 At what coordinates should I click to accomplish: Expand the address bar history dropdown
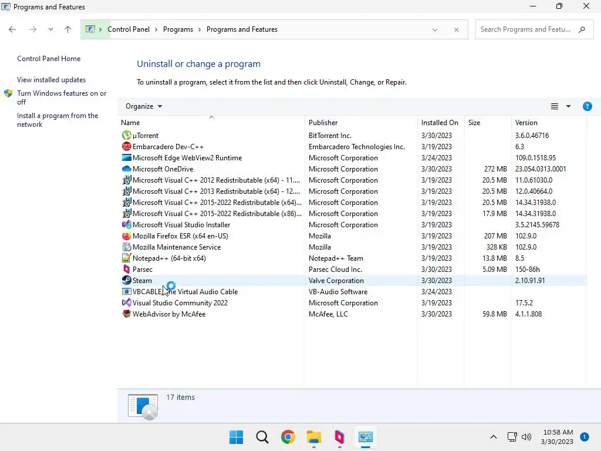coord(435,29)
